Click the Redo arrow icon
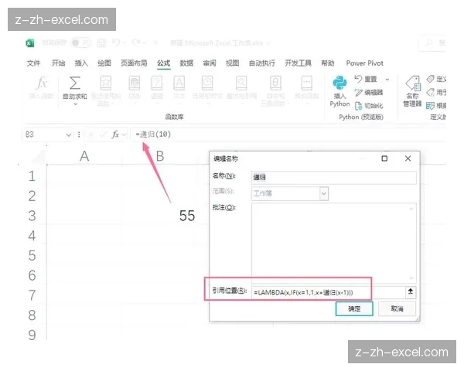The image size is (464, 371). click(x=136, y=43)
